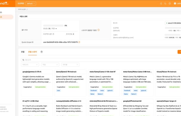Click the folder count 0% progress bar
The image size is (181, 116).
pos(53,25)
